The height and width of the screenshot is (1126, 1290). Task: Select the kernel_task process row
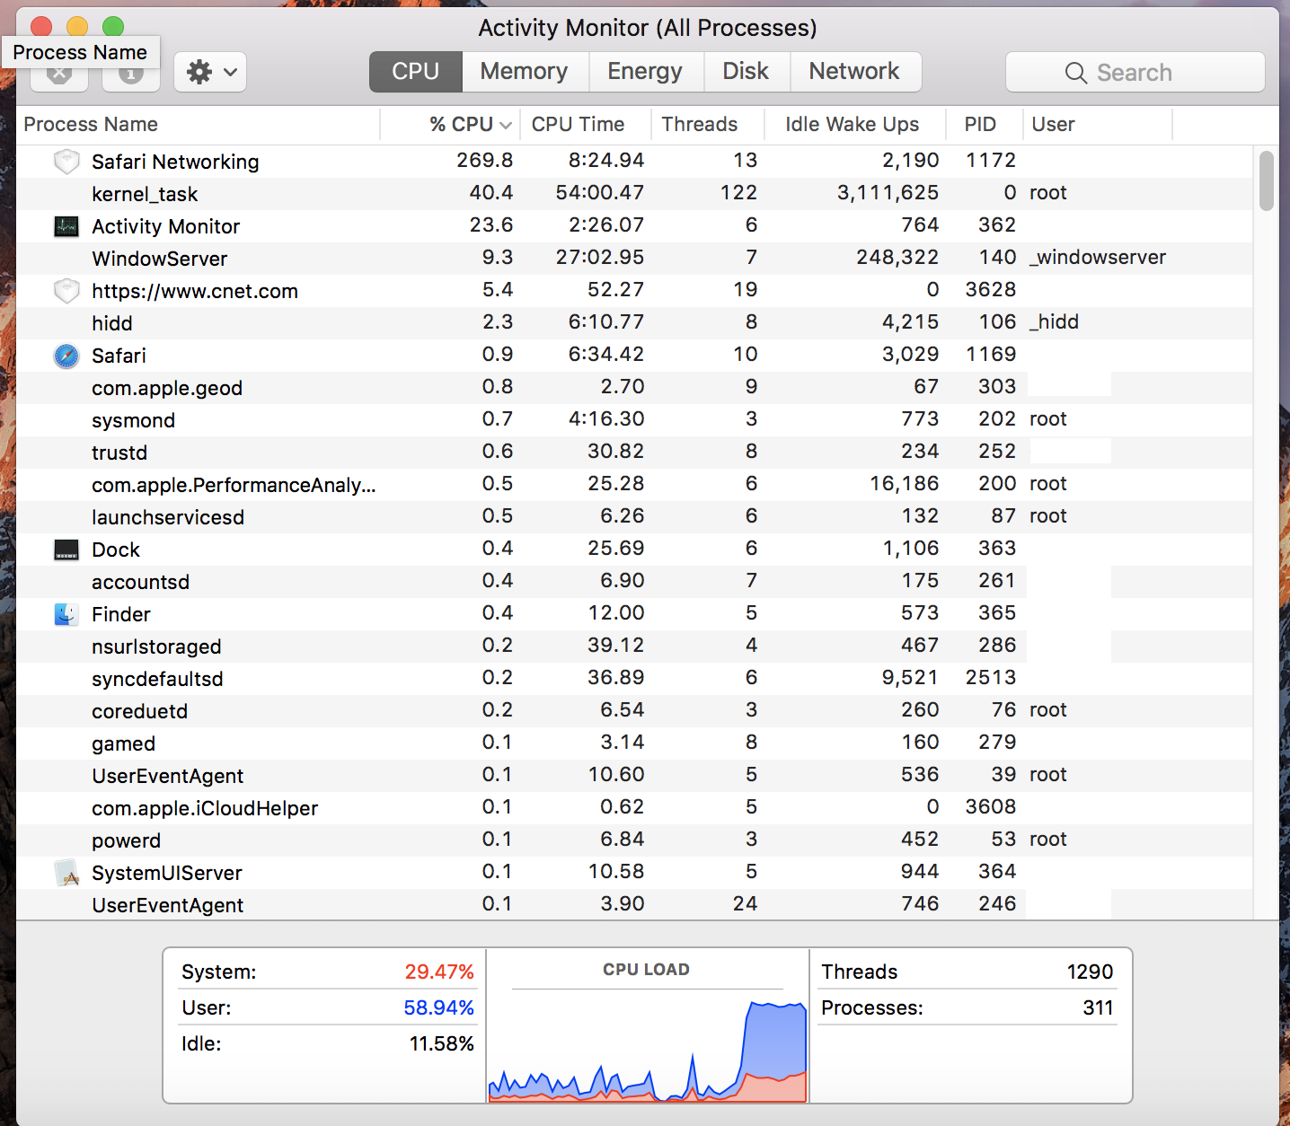pyautogui.click(x=634, y=194)
